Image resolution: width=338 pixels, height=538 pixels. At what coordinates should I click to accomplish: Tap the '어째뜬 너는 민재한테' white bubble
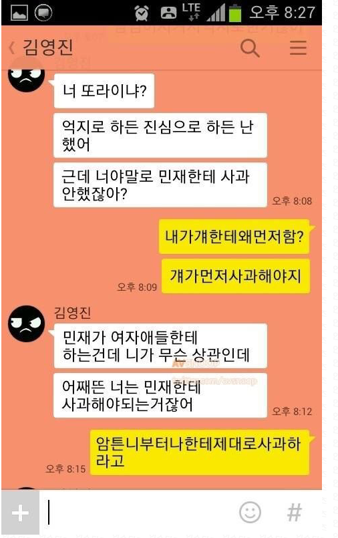pyautogui.click(x=160, y=396)
